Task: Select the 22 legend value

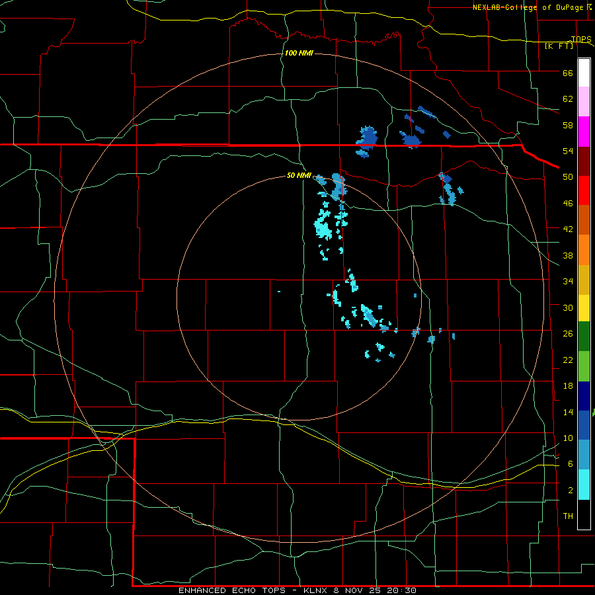Action: 568,360
